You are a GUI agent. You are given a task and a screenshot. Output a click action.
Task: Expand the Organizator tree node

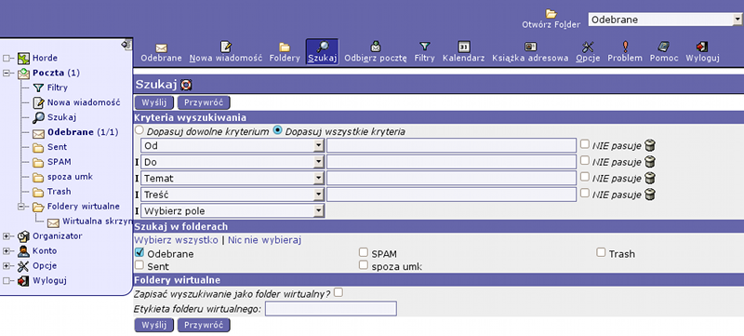point(7,236)
